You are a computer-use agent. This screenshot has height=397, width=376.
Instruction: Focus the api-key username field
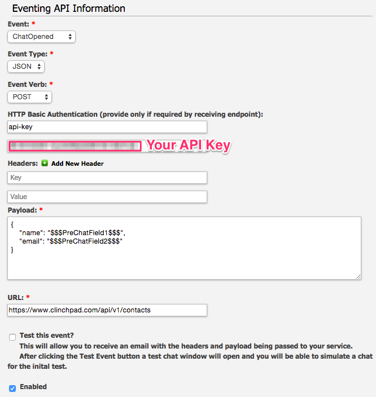click(x=107, y=127)
